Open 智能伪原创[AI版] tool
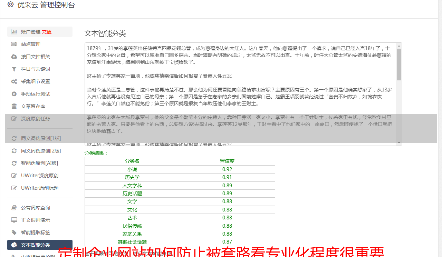 (x=40, y=163)
